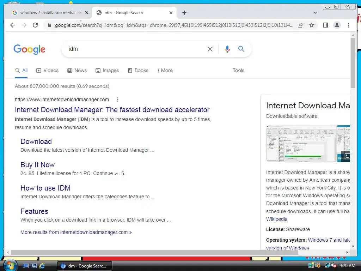361x271 pixels.
Task: Open the Wikipedia link in knowledge panel
Action: click(x=277, y=219)
